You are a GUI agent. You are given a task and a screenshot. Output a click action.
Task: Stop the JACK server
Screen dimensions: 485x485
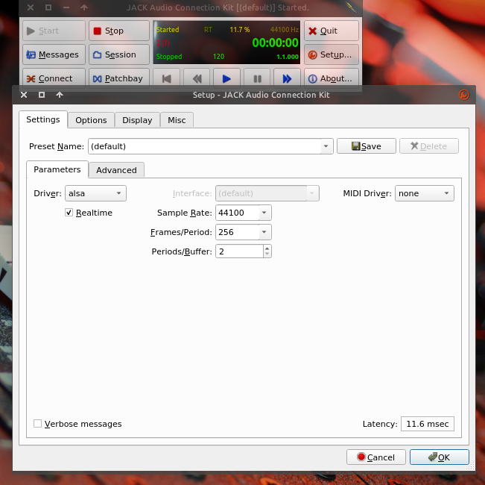(x=119, y=31)
